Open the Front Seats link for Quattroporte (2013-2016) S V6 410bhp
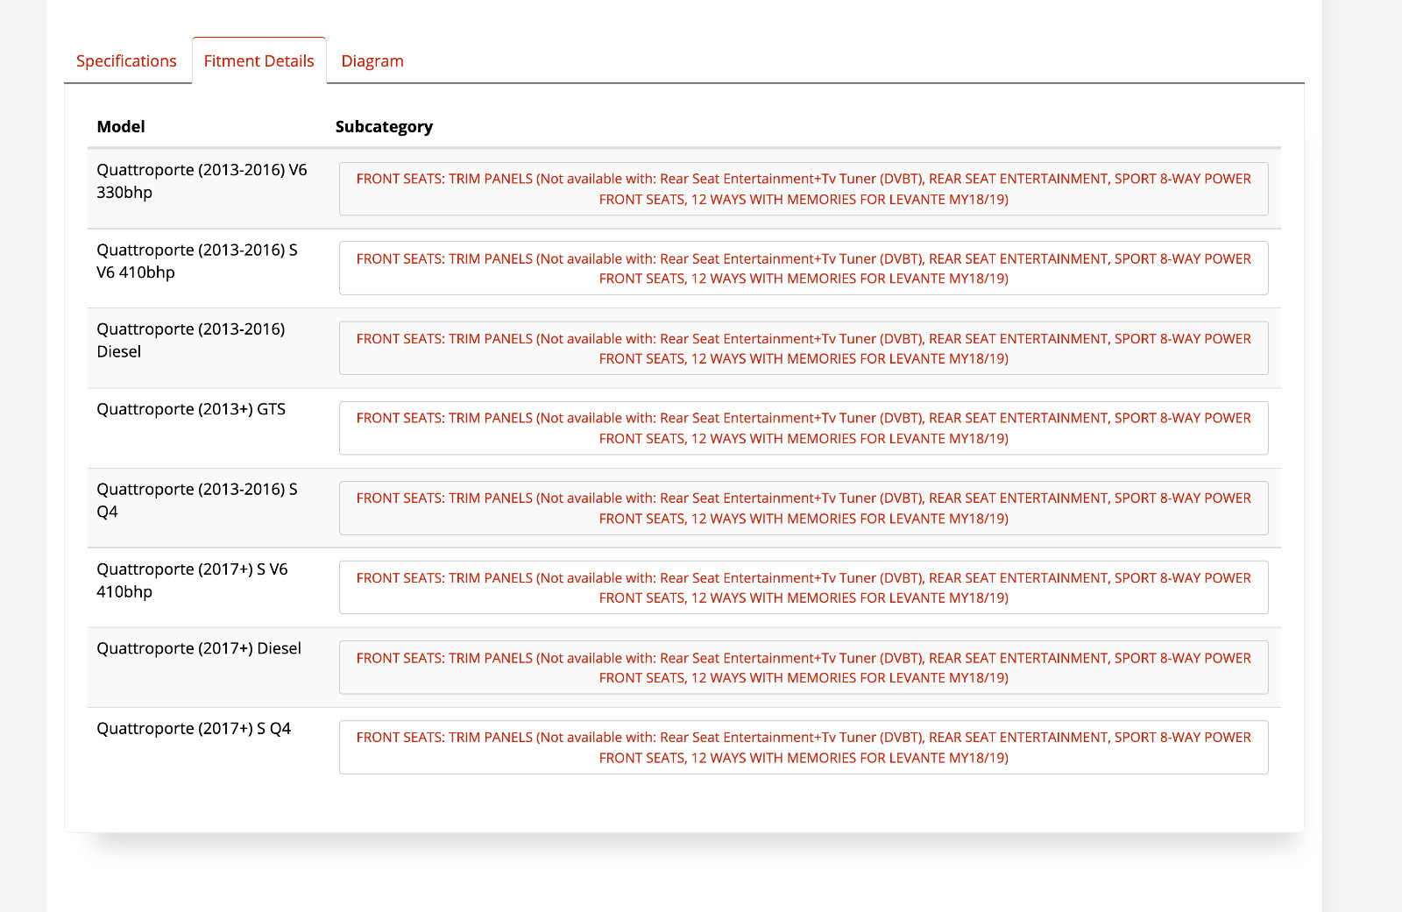This screenshot has height=912, width=1402. (x=804, y=269)
